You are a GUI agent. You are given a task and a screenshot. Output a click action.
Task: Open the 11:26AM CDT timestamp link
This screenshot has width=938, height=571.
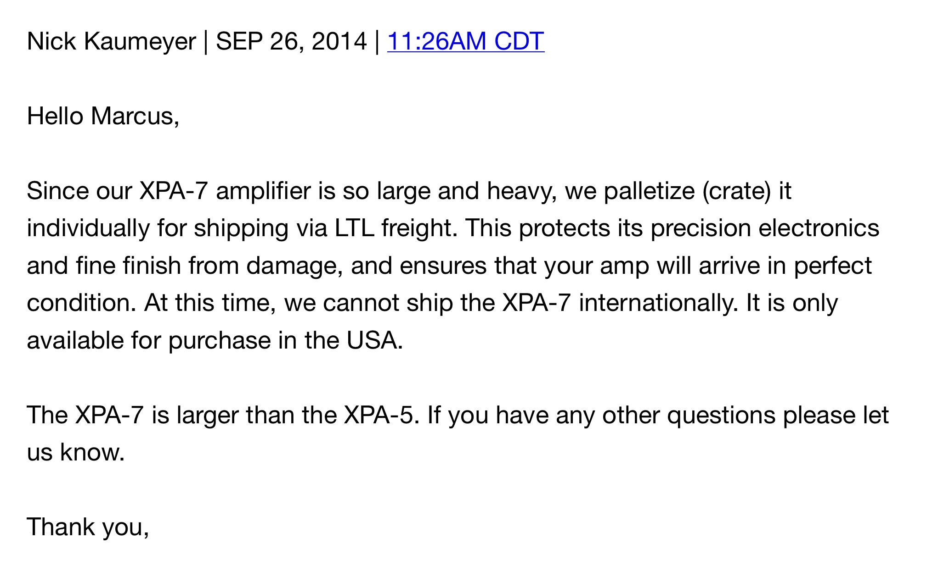[465, 41]
